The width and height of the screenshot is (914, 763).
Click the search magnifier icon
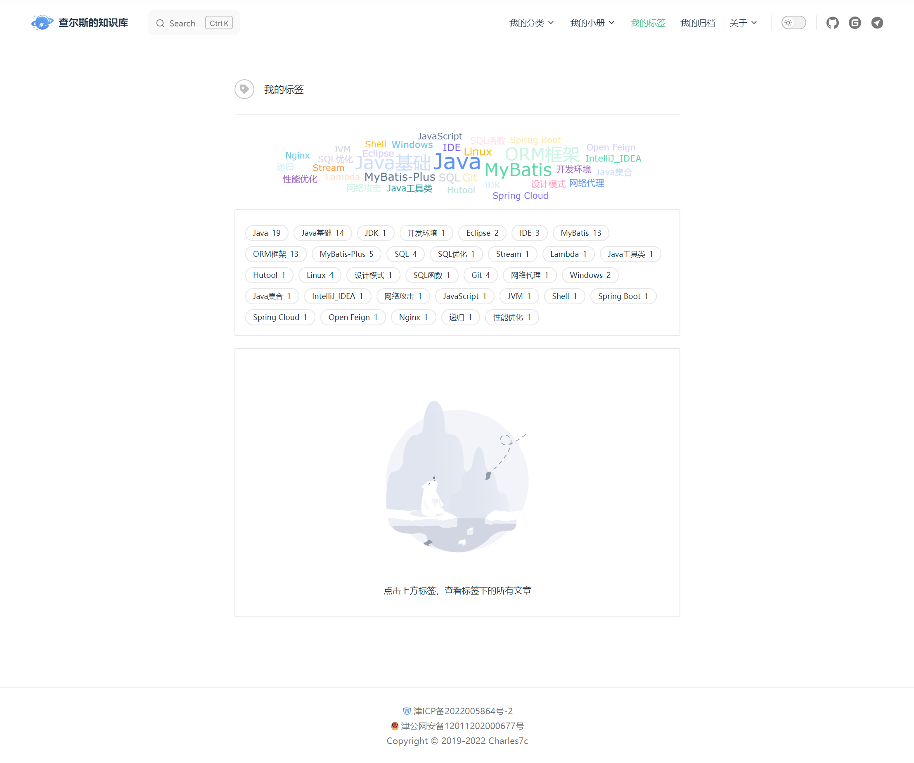pos(160,24)
